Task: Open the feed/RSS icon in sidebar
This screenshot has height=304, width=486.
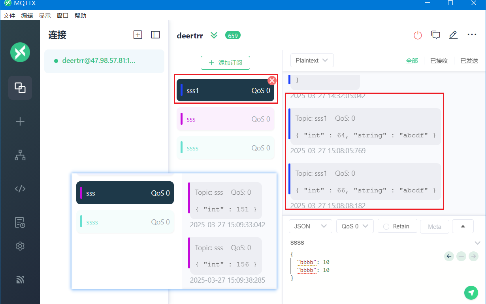Action: (20, 280)
